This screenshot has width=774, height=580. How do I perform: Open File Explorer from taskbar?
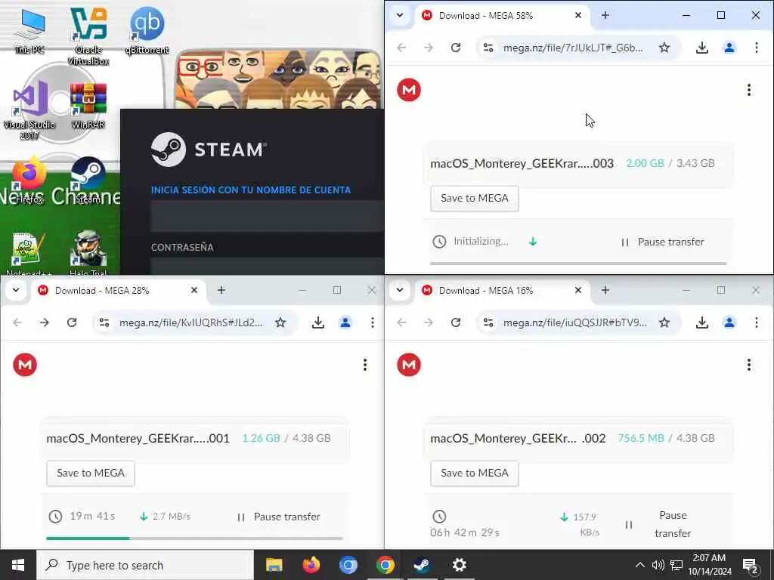(274, 565)
